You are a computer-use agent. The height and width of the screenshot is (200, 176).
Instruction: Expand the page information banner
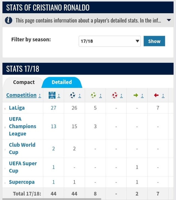169,20
